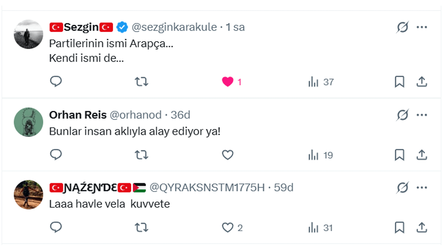Click Grok icon on Sezgin's tweet
The height and width of the screenshot is (251, 447).
tap(402, 27)
